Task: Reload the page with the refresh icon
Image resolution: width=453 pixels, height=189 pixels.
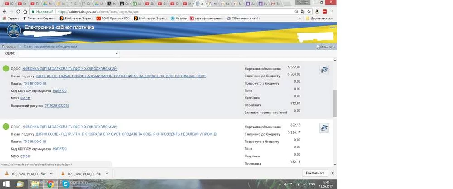Action: point(18,12)
